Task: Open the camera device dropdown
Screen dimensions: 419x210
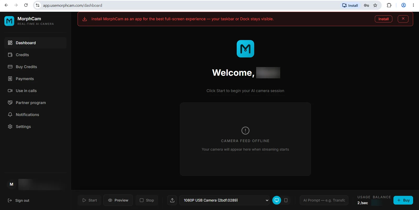Action: tap(225, 200)
